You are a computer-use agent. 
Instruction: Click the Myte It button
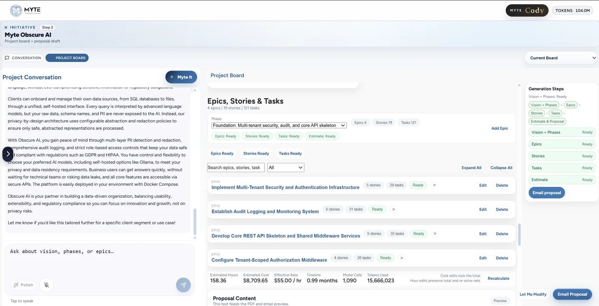tap(181, 77)
